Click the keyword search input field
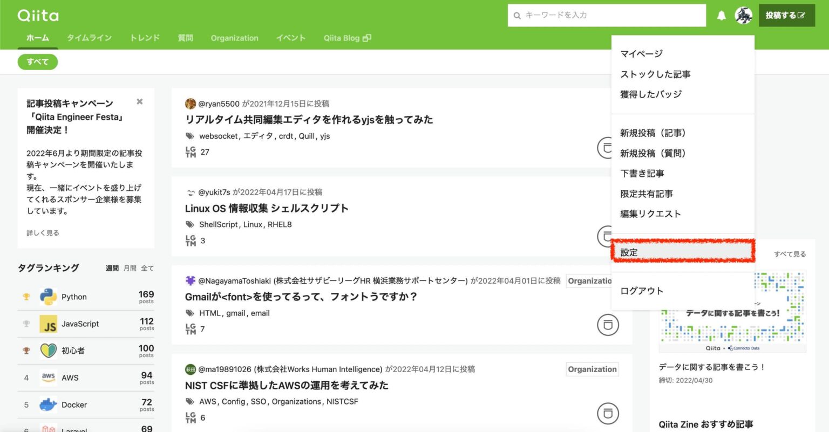The image size is (829, 432). [x=606, y=16]
